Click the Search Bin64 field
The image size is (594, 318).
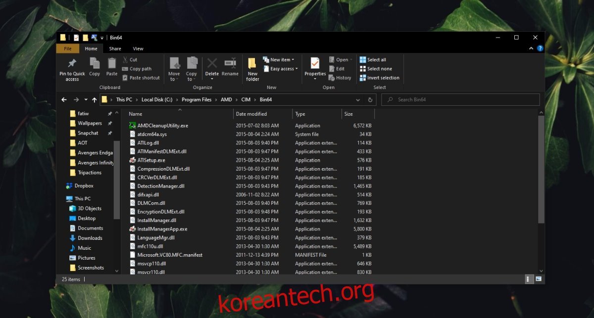point(460,99)
